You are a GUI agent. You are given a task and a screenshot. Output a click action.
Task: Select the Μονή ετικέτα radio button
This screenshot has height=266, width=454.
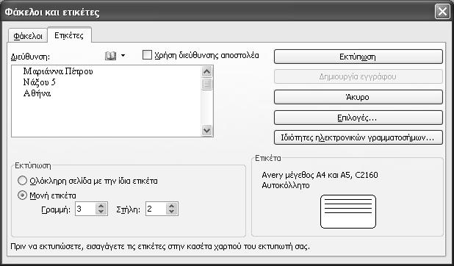click(x=22, y=195)
